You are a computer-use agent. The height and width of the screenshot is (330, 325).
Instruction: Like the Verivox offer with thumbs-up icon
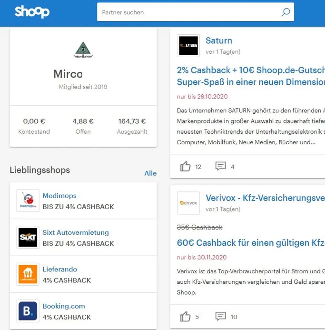click(x=185, y=316)
